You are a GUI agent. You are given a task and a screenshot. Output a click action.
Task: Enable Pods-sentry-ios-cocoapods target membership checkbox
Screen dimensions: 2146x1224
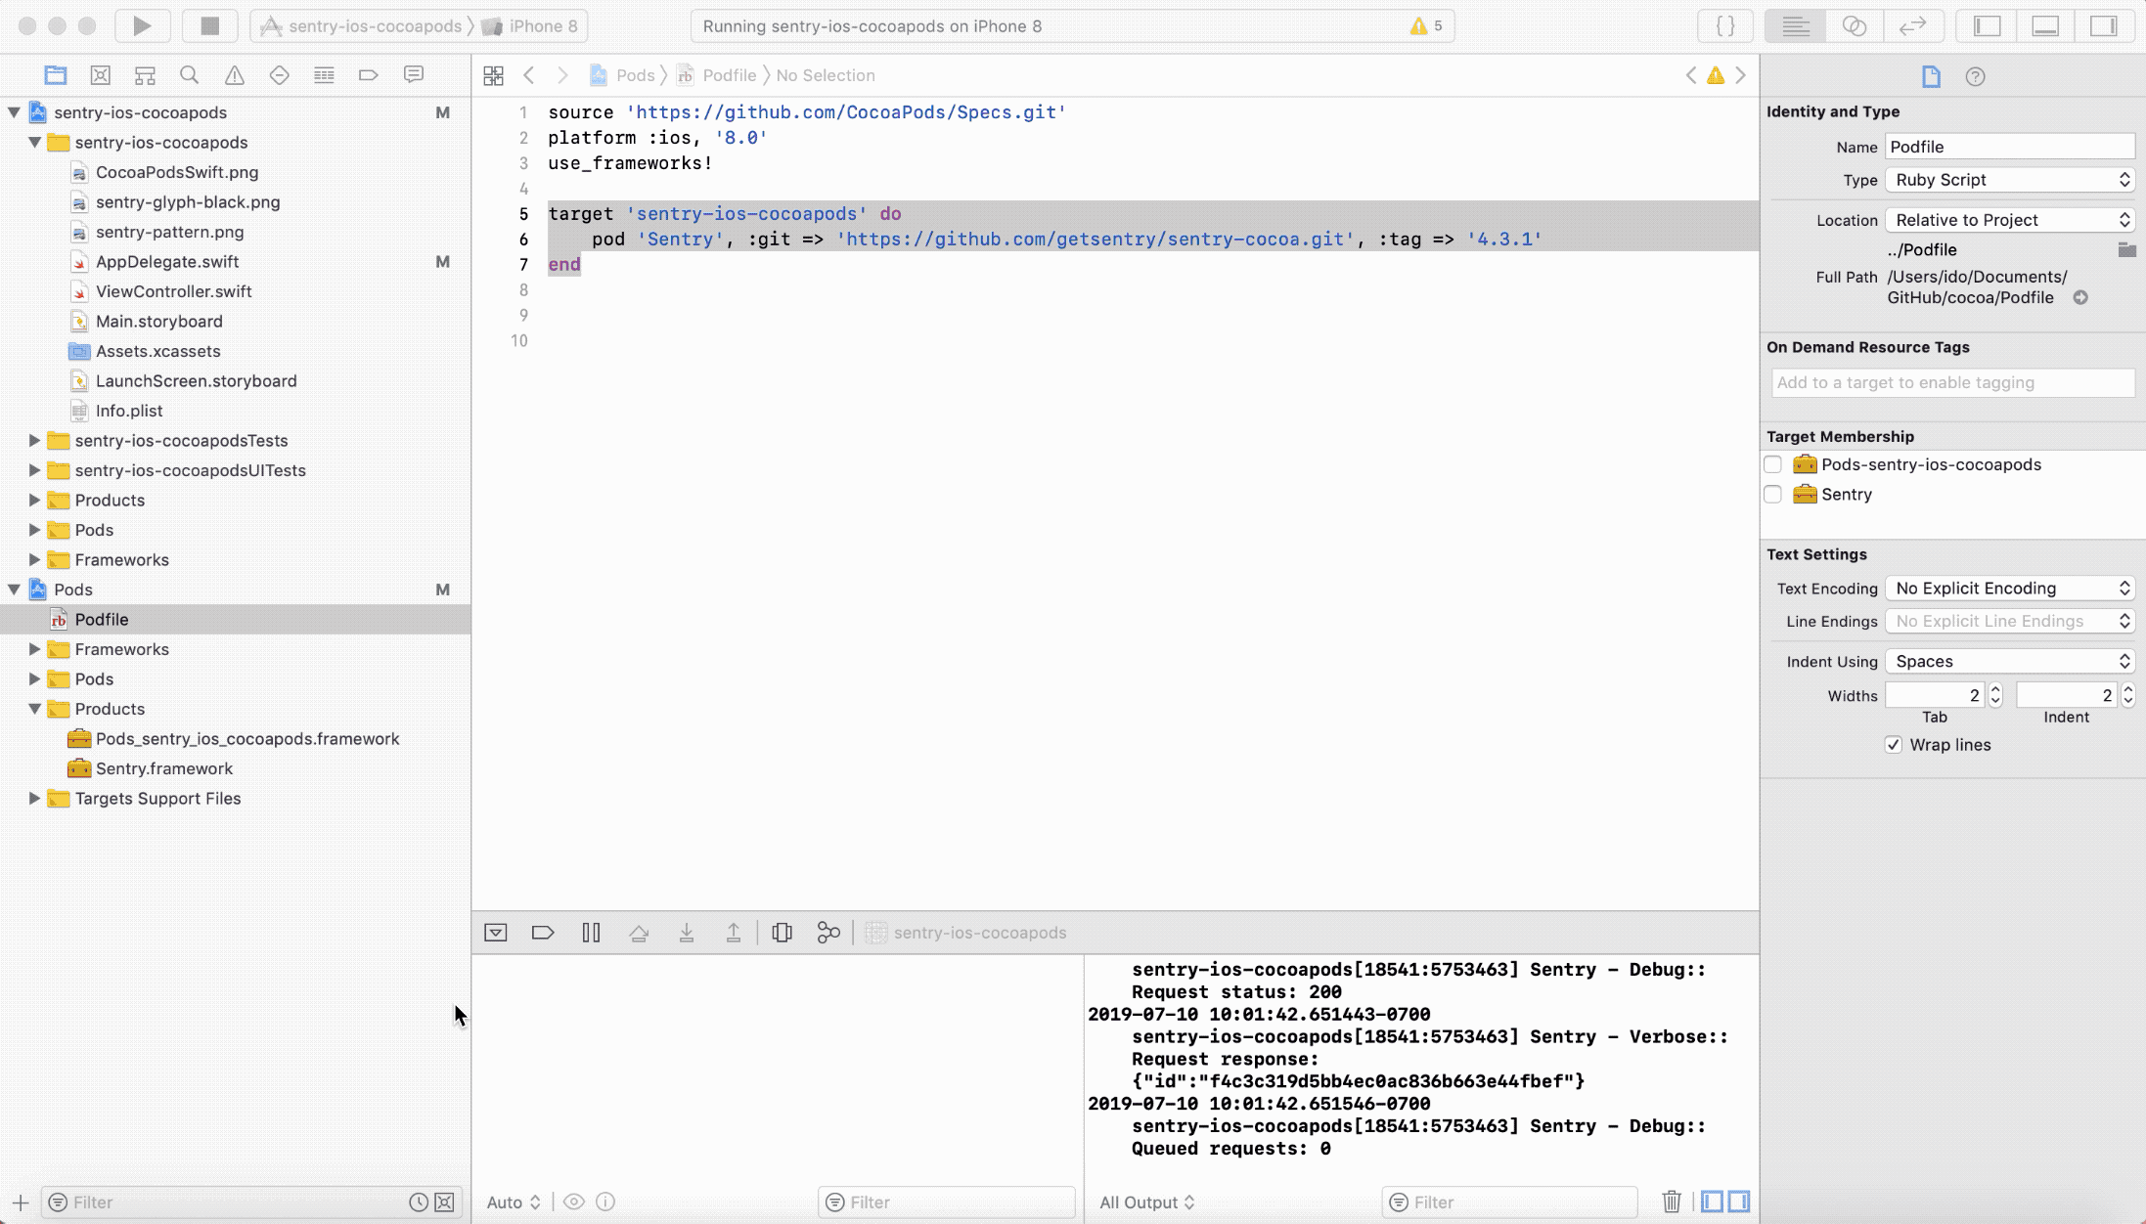(1772, 464)
